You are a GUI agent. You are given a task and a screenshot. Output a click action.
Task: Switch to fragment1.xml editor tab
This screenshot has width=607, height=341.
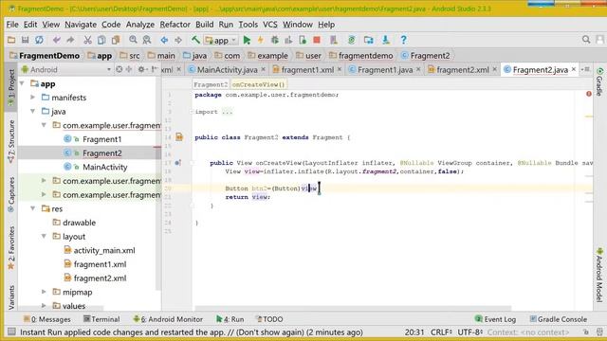[x=307, y=69]
